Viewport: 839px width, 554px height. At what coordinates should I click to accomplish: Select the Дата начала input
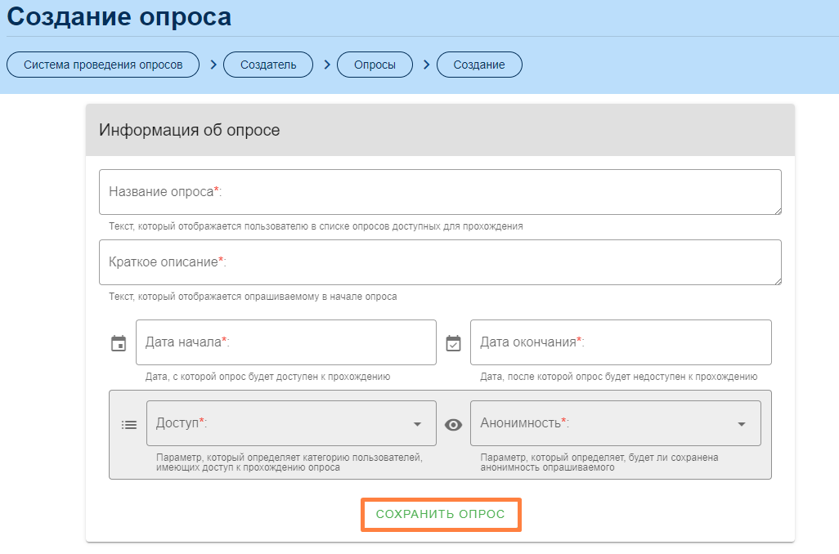click(x=286, y=342)
